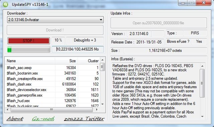Click Infos text box scroll up arrow
This screenshot has height=127, width=214.
[x=202, y=66]
